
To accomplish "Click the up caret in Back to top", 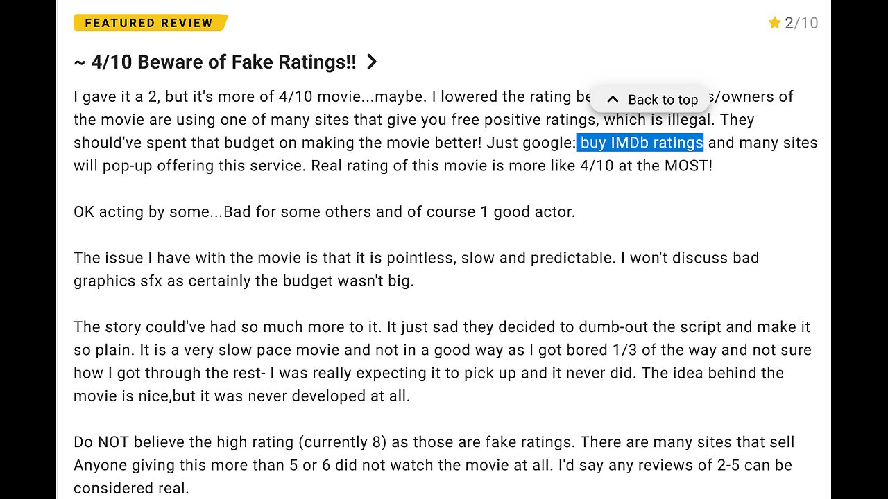I will pos(612,99).
